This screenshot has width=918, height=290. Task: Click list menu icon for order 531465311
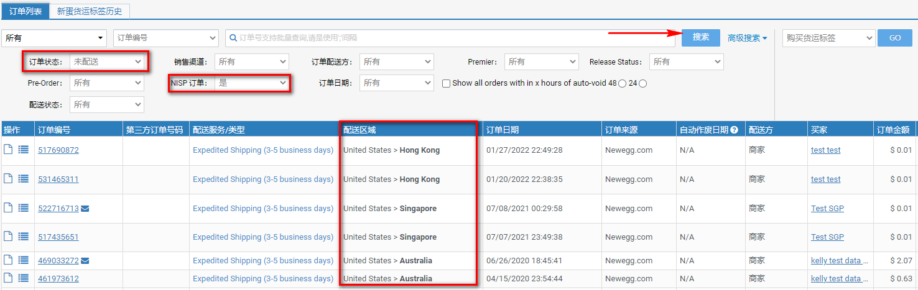pos(24,179)
